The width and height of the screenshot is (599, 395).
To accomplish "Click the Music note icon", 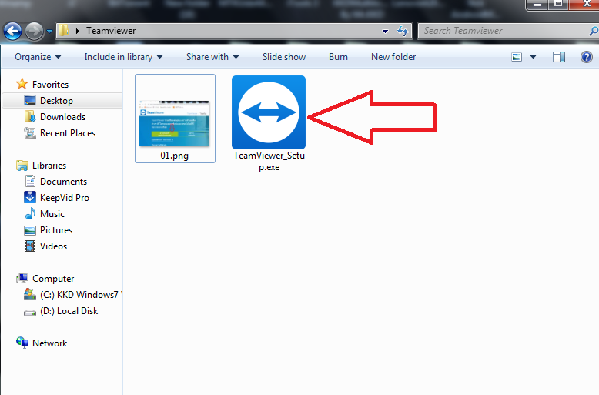I will [30, 213].
